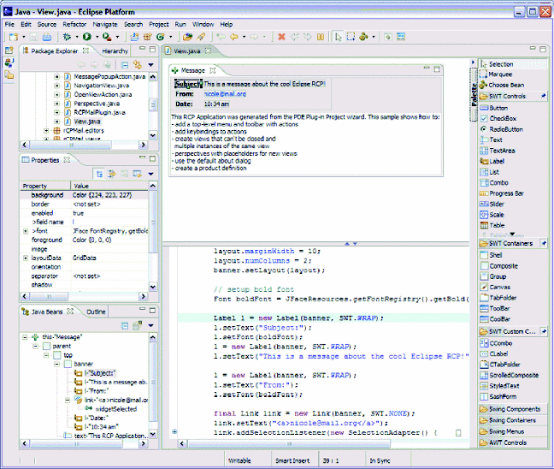Viewport: 554px width, 469px height.
Task: Click the Run green play toolbar button
Action: pyautogui.click(x=88, y=37)
